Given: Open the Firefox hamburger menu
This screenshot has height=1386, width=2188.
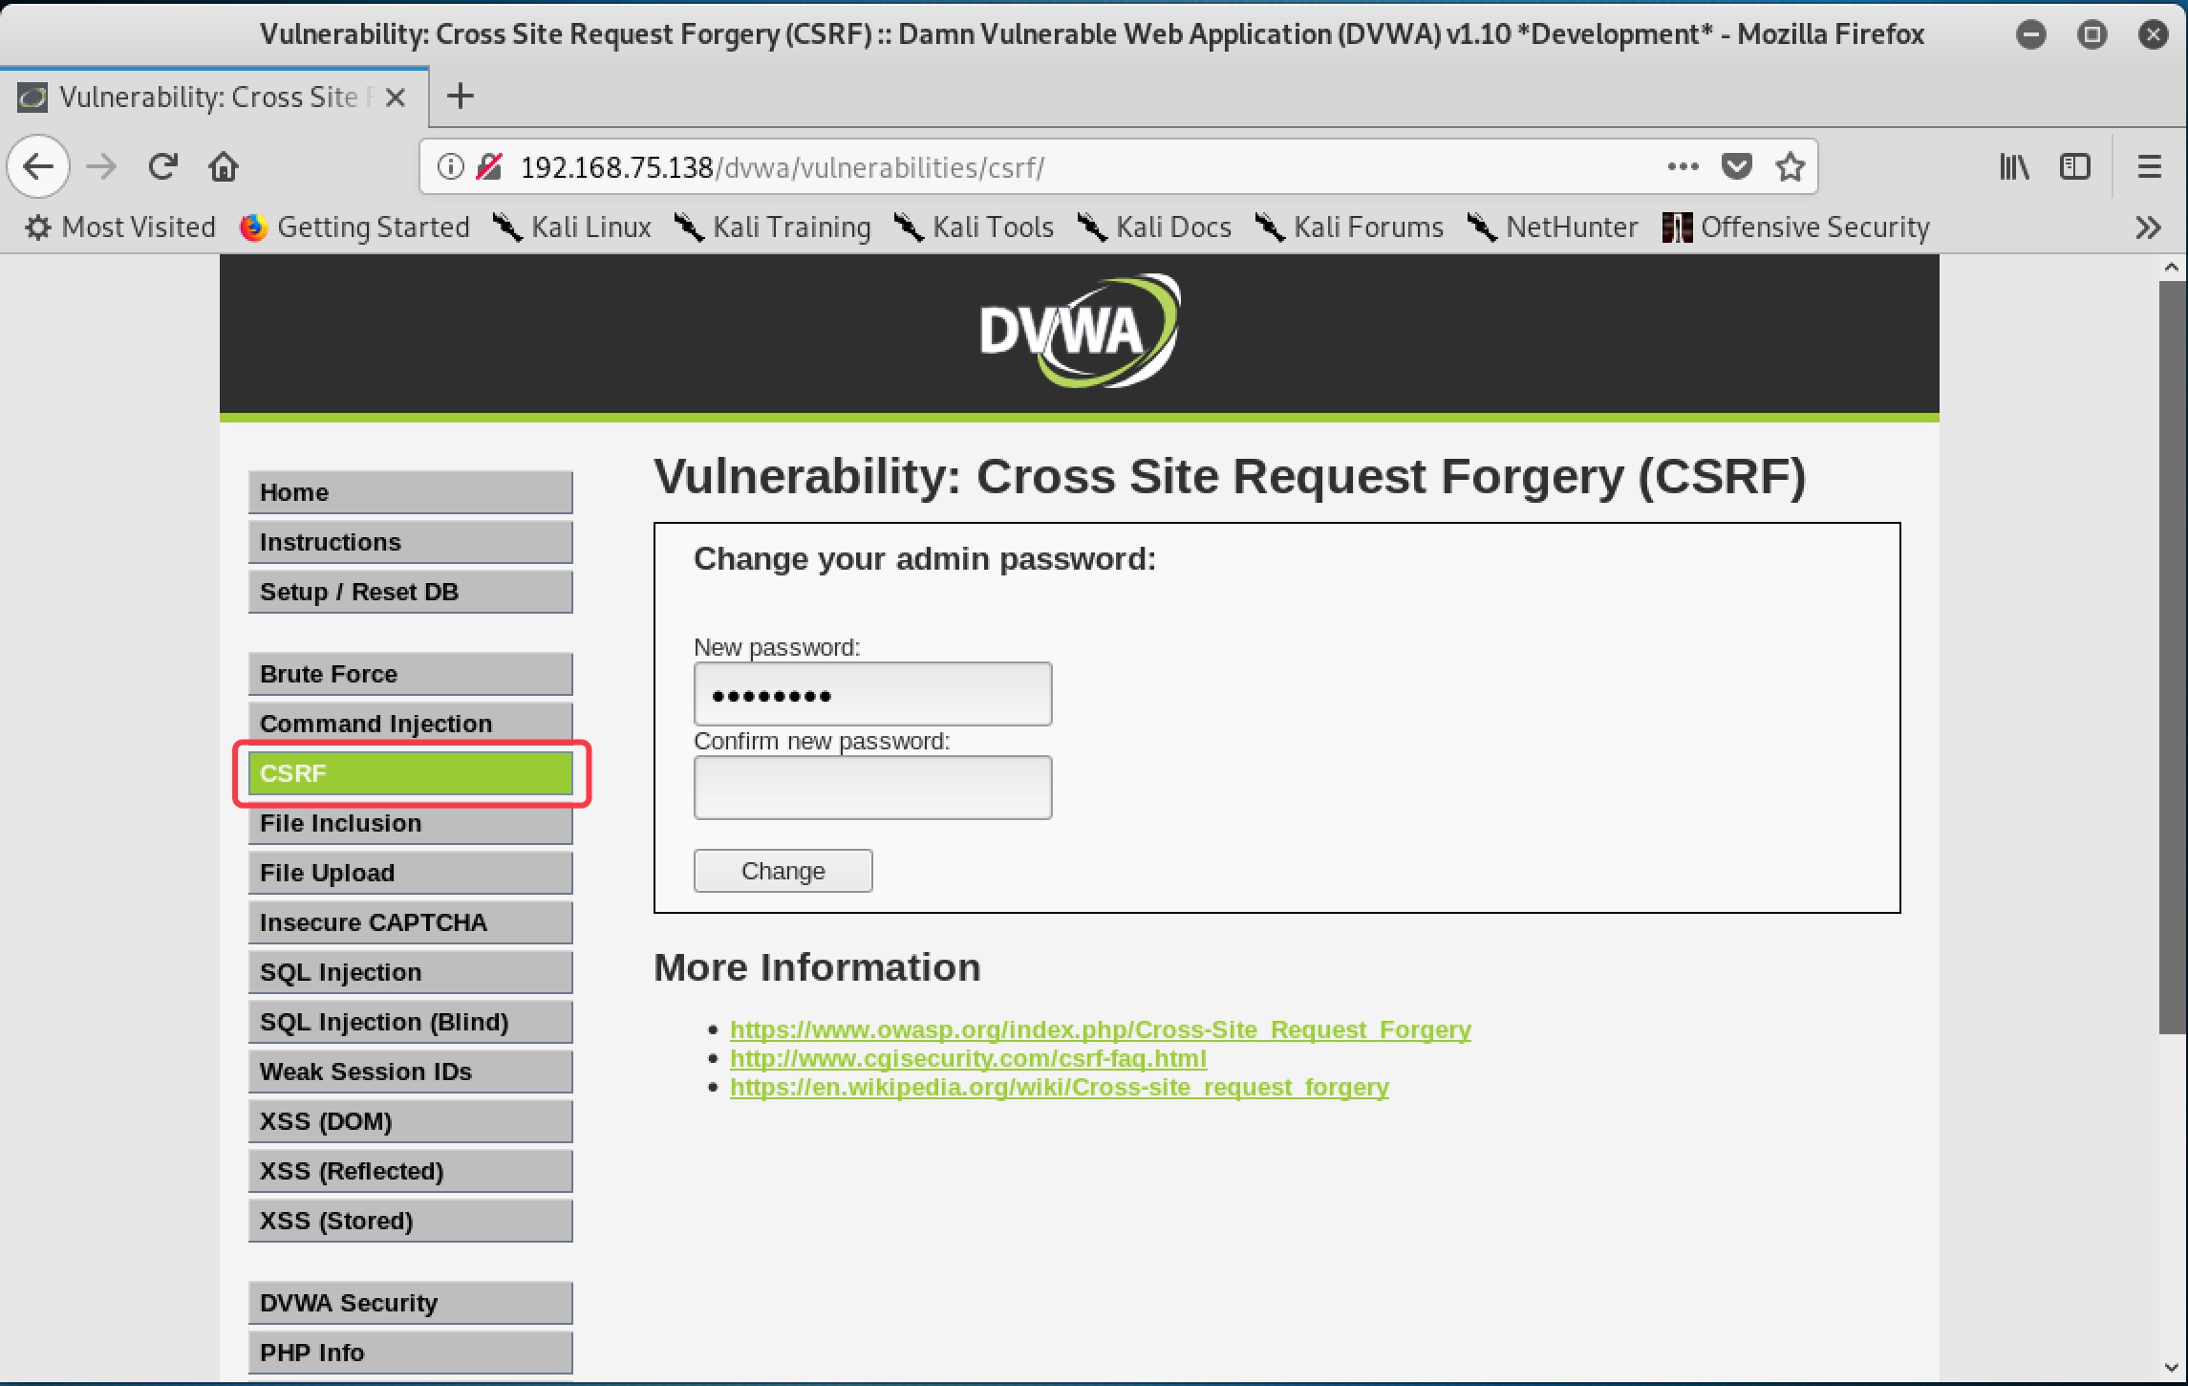Looking at the screenshot, I should click(x=2149, y=167).
